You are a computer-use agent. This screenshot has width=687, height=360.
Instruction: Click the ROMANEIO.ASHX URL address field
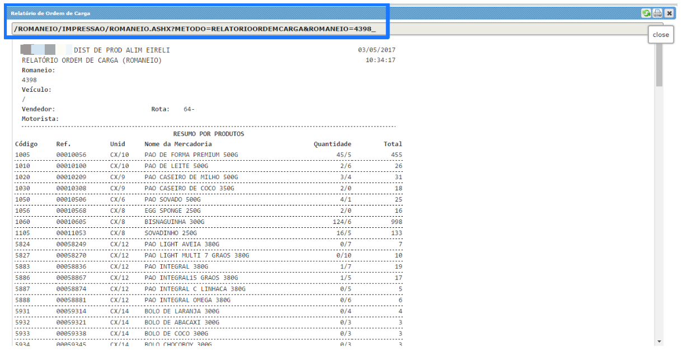click(336, 29)
